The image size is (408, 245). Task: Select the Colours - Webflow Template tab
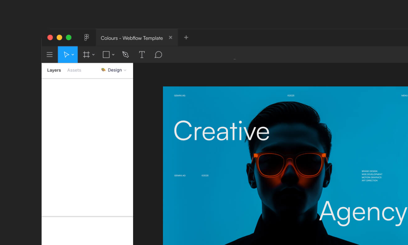tap(131, 38)
